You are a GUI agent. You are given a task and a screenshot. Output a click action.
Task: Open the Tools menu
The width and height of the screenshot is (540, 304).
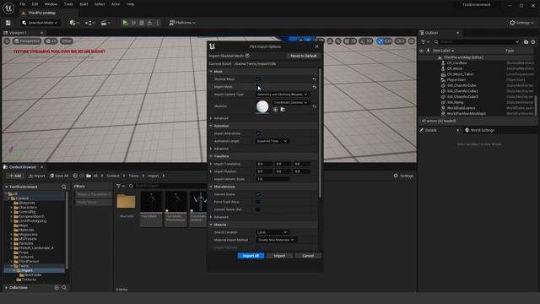point(68,4)
